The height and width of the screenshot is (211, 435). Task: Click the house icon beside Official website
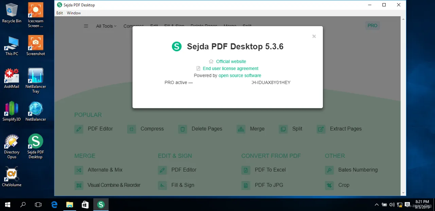(x=211, y=61)
